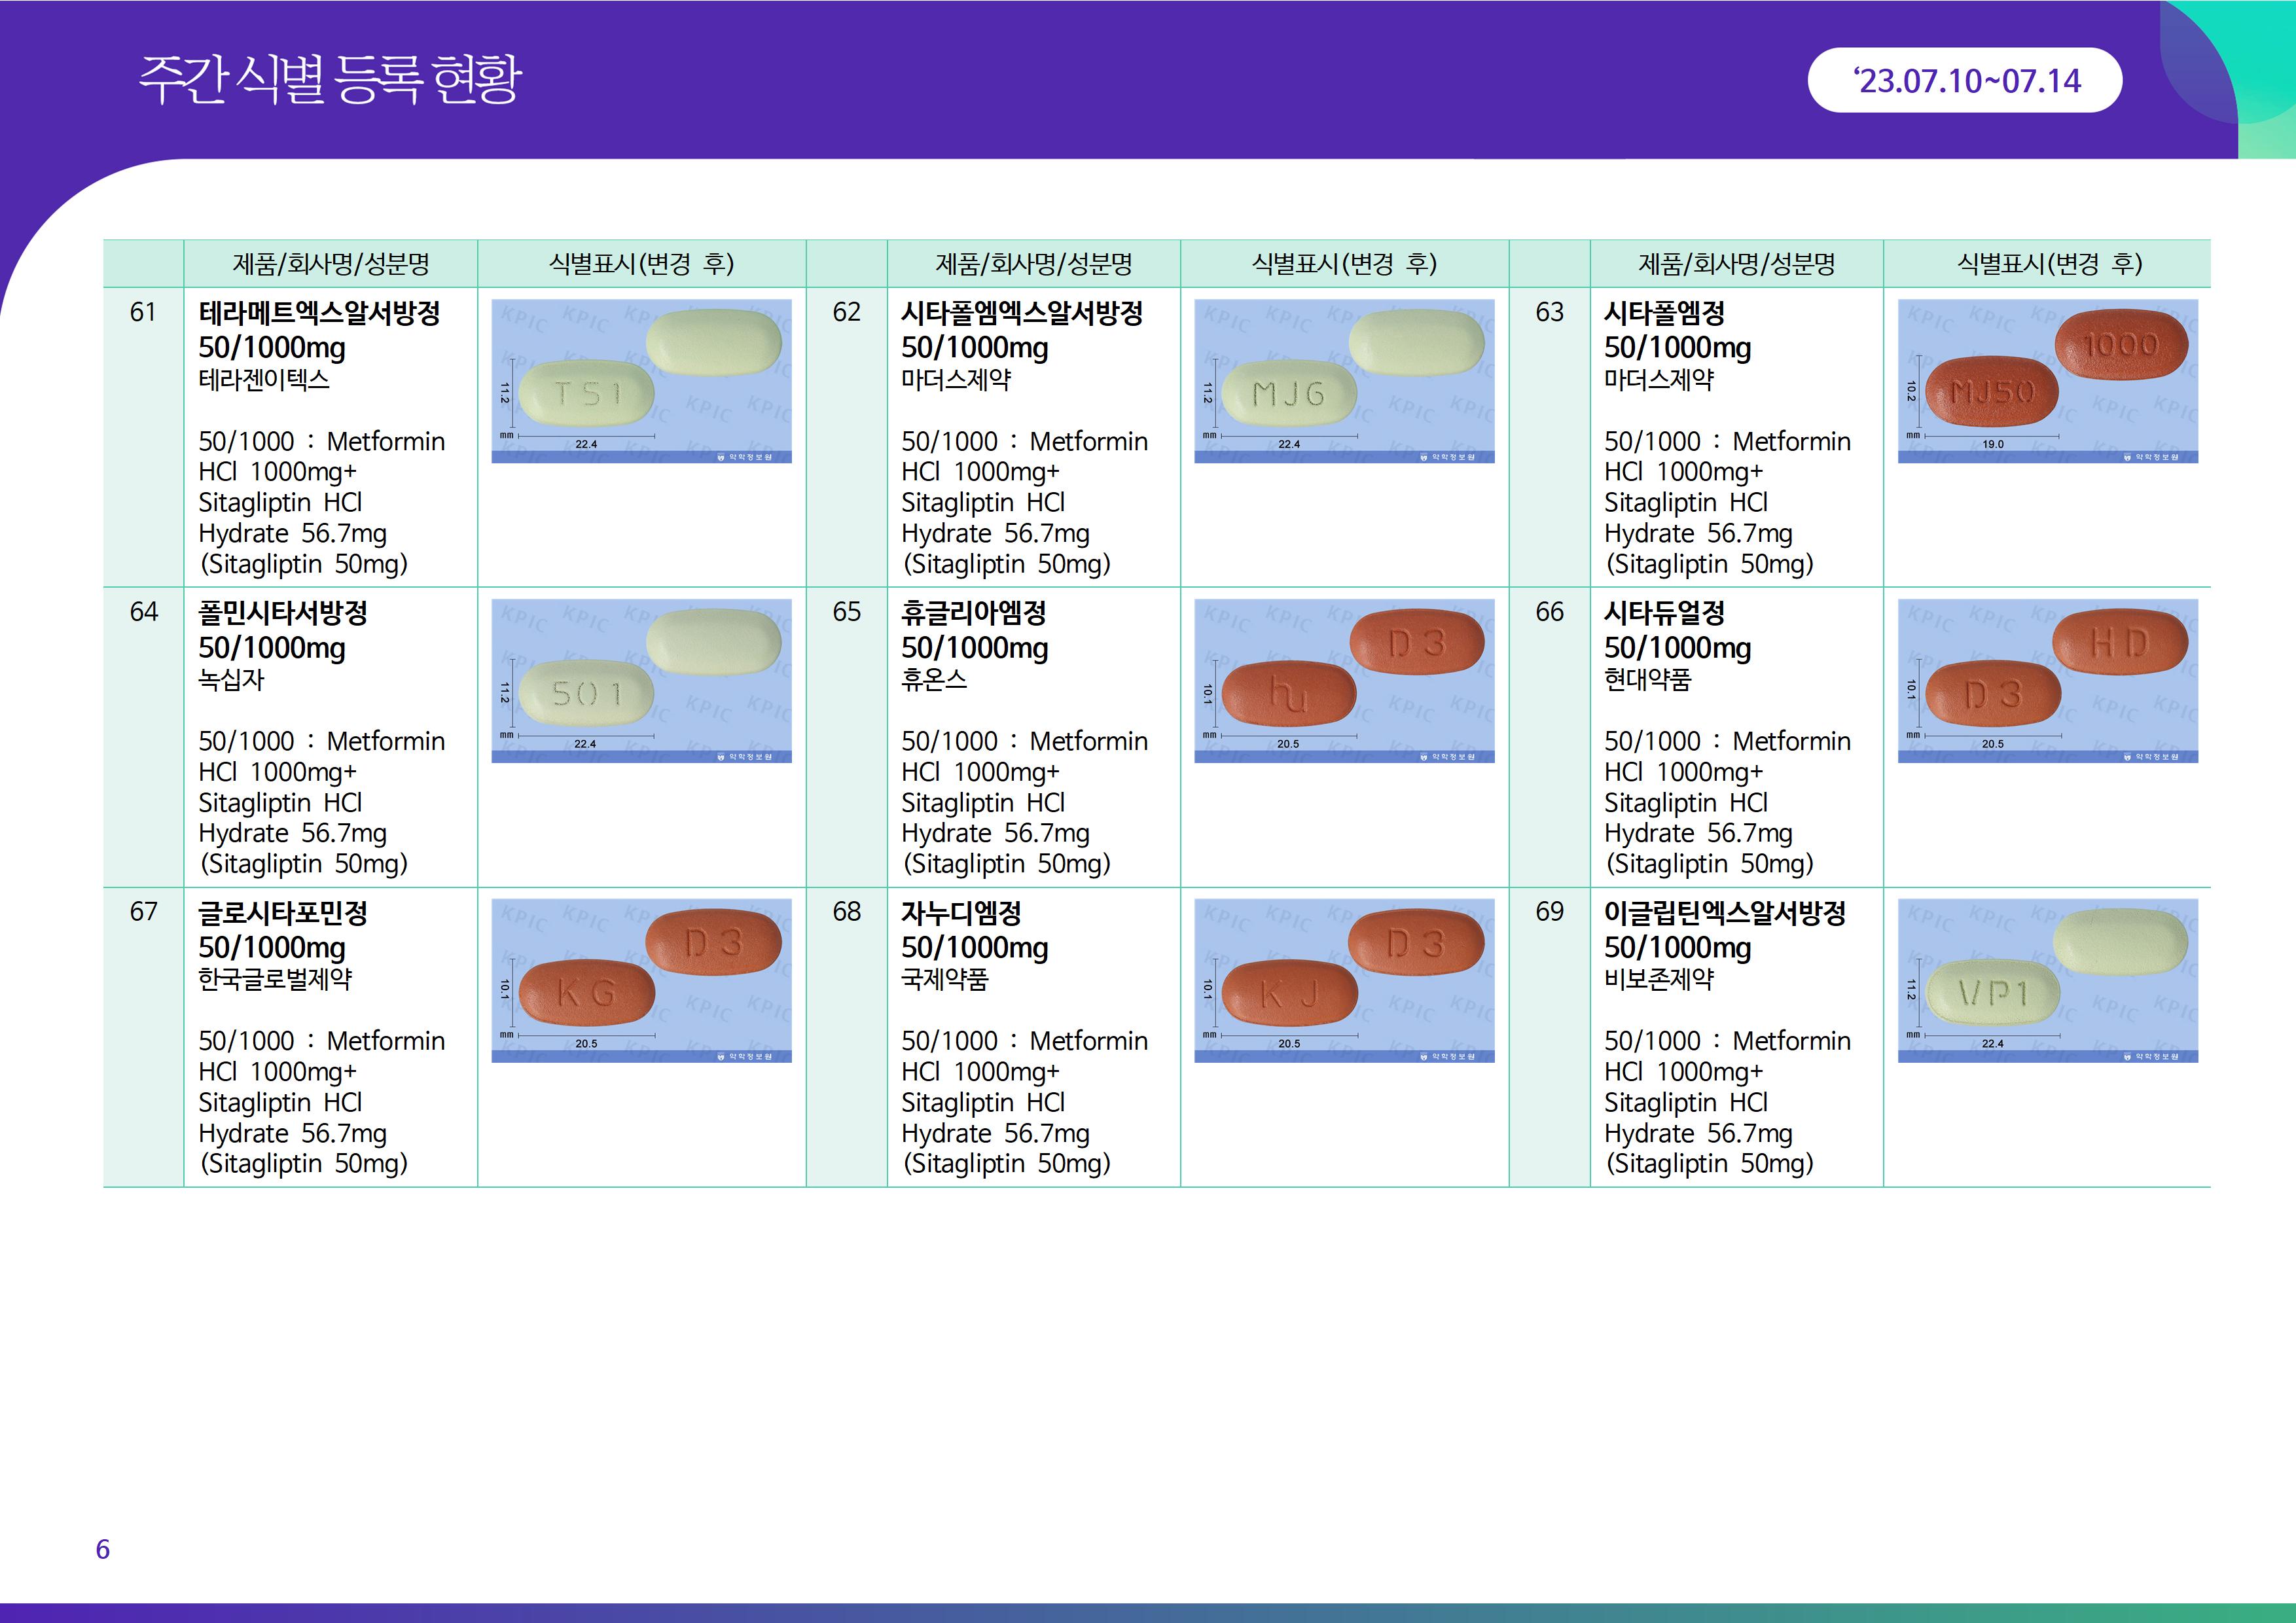
Task: Click company name 한국글로벌제약
Action: pos(275,979)
